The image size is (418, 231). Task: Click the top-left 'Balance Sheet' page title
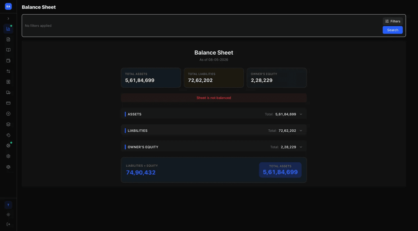(39, 7)
